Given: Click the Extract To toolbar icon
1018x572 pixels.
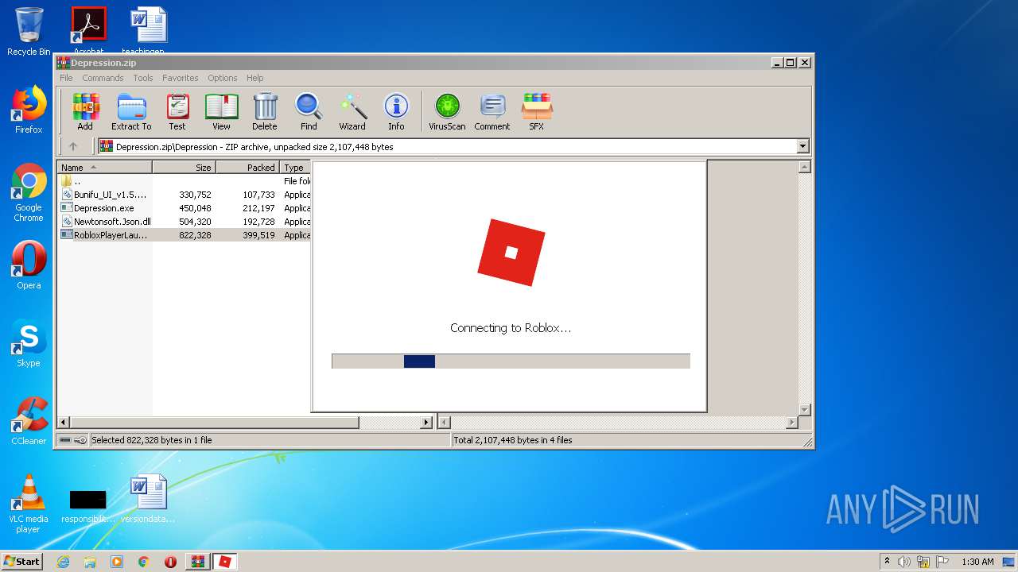Looking at the screenshot, I should click(131, 111).
